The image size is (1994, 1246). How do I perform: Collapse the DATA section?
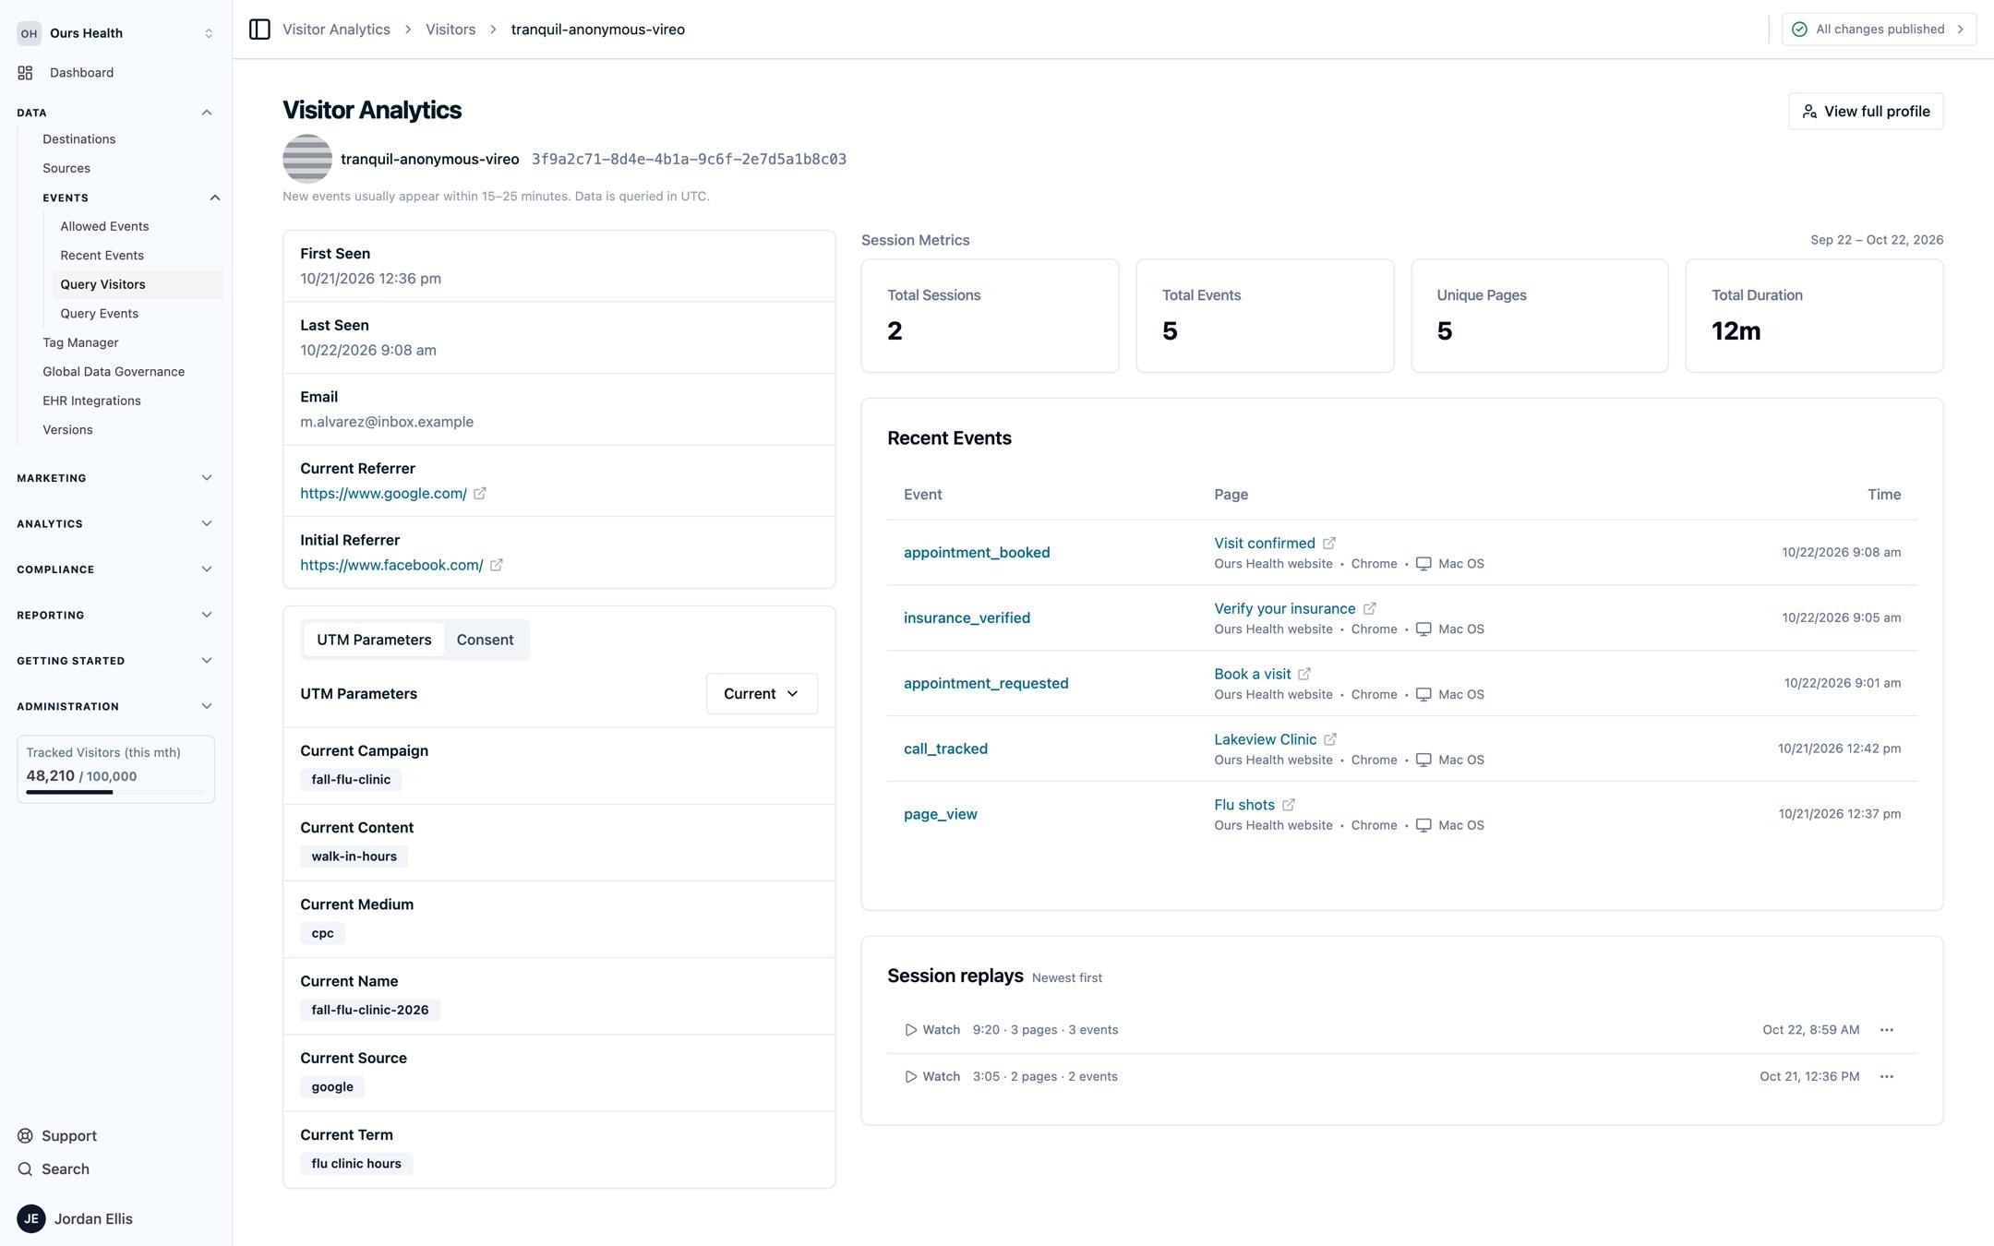[207, 113]
